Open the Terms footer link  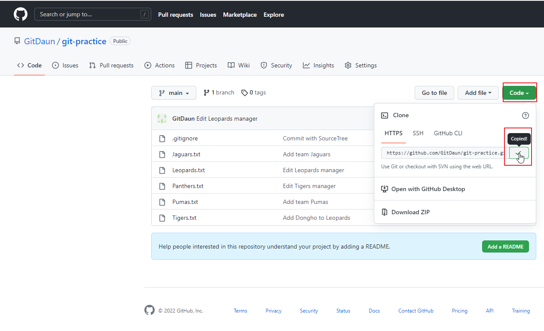(240, 311)
